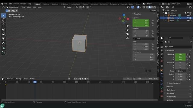This screenshot has width=193, height=108.
Task: Open Global transform orientation dropdown
Action: pyautogui.click(x=69, y=7)
